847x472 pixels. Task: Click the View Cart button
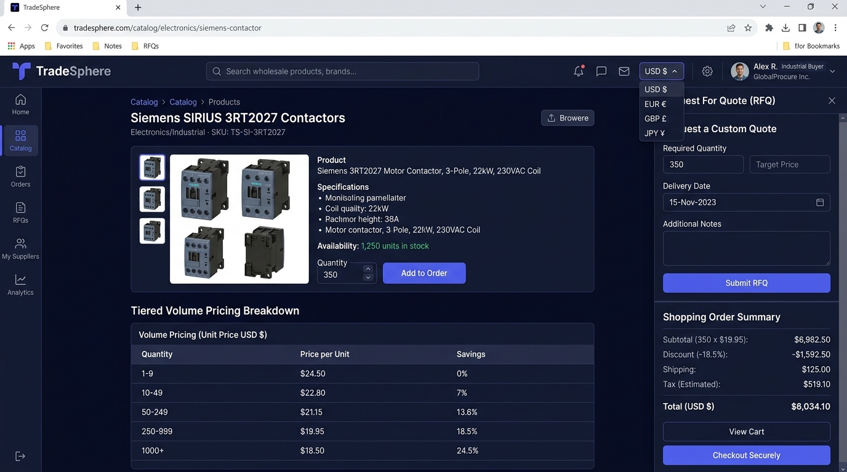click(x=746, y=431)
